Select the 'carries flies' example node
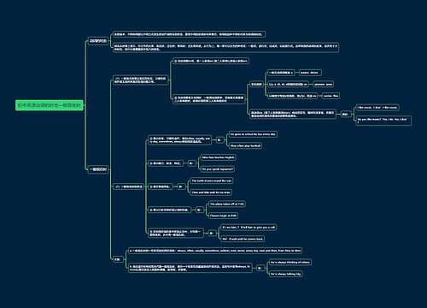Viewport: 427px width, 308px height. (330, 96)
